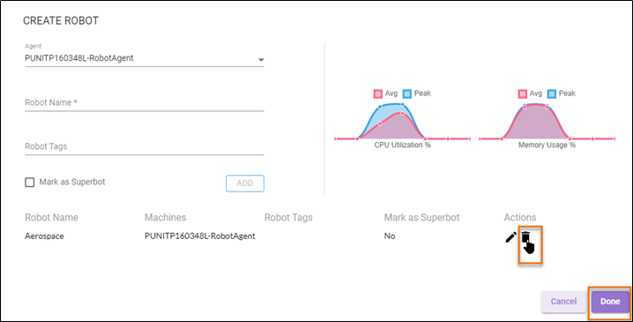Open the Agent dropdown arrow

click(261, 60)
